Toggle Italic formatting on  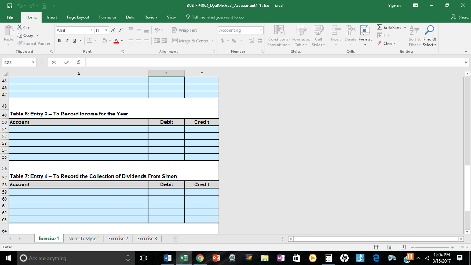[67, 40]
